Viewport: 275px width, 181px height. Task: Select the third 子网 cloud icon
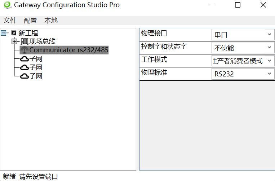(24, 76)
